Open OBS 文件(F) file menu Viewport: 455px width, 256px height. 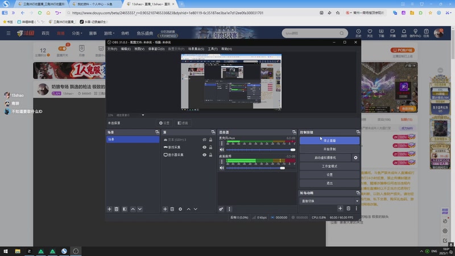(x=112, y=49)
